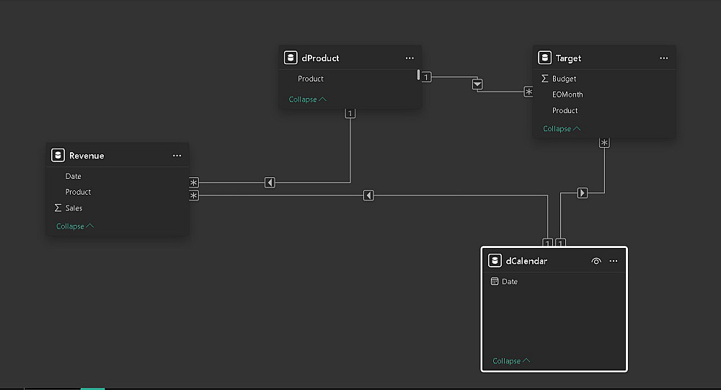This screenshot has width=721, height=390.
Task: Click the upper asterisk marker beside Revenue
Action: tap(193, 182)
